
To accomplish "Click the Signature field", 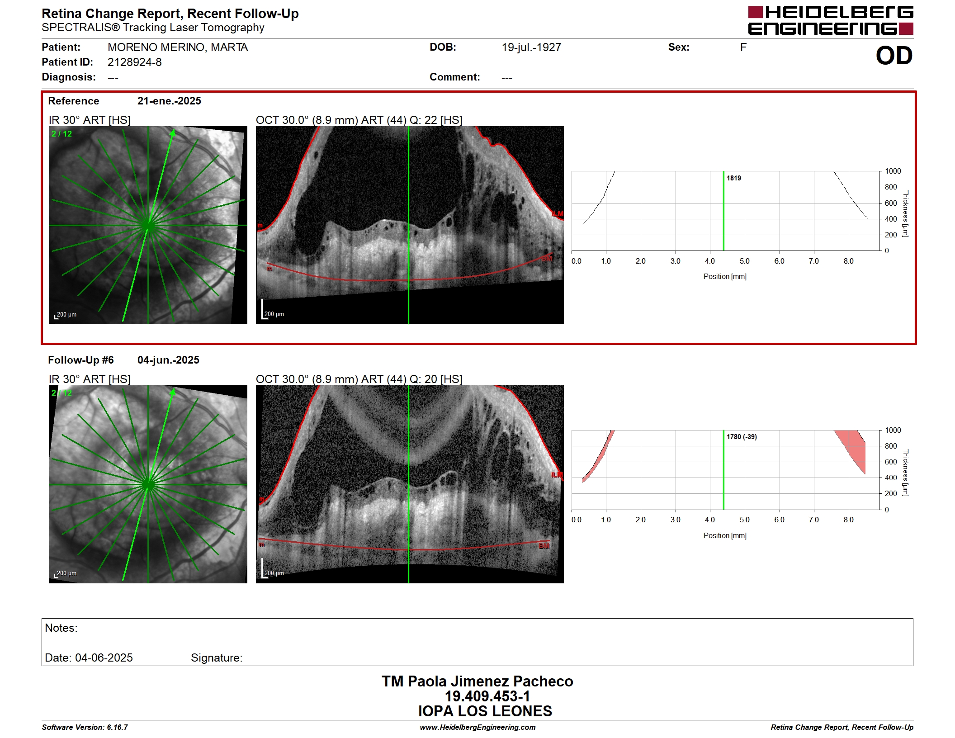I will point(217,658).
